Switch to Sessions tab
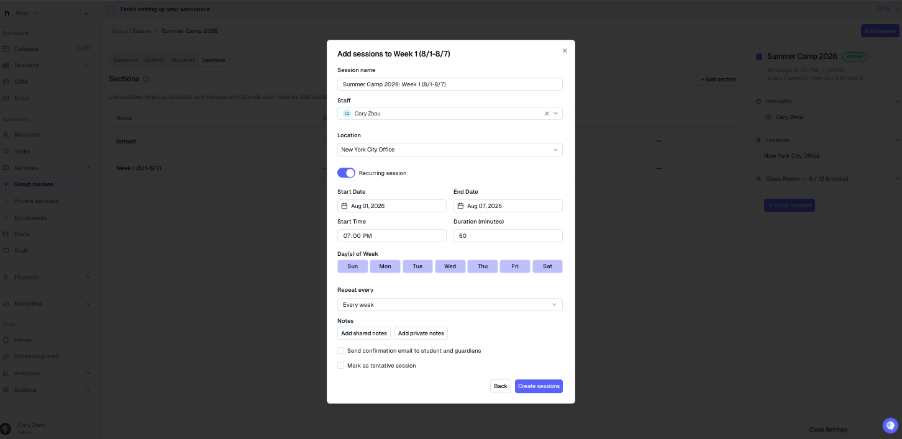 [125, 60]
